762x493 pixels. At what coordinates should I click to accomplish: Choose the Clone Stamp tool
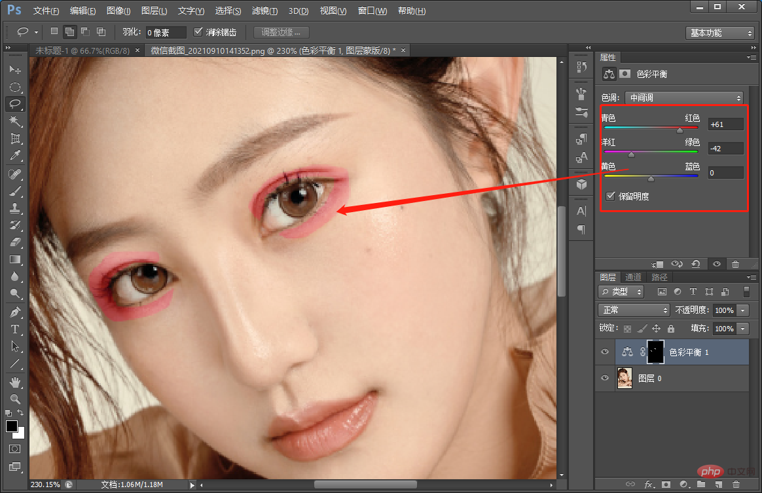(15, 206)
